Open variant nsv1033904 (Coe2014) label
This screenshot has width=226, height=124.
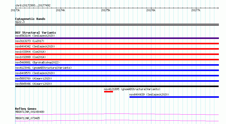click(30, 52)
